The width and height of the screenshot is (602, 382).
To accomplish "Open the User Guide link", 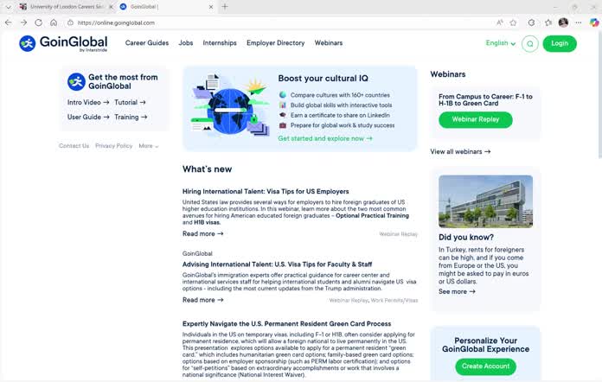I will [88, 117].
